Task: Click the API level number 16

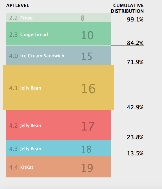Action: click(x=88, y=89)
